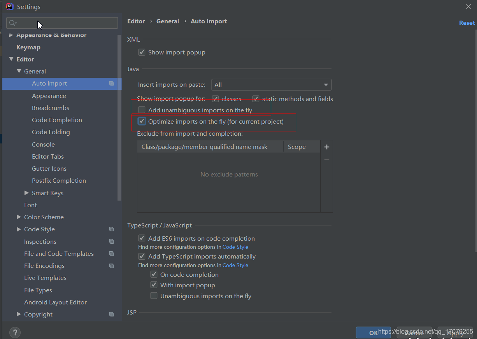Click the Editor breadcrumb
477x339 pixels.
pos(136,21)
